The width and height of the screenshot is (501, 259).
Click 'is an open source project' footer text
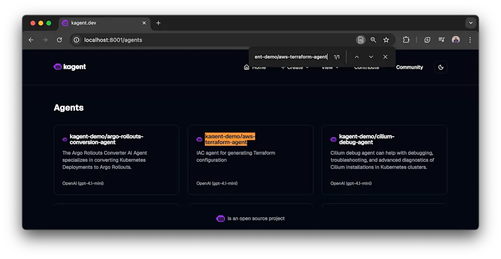point(256,219)
